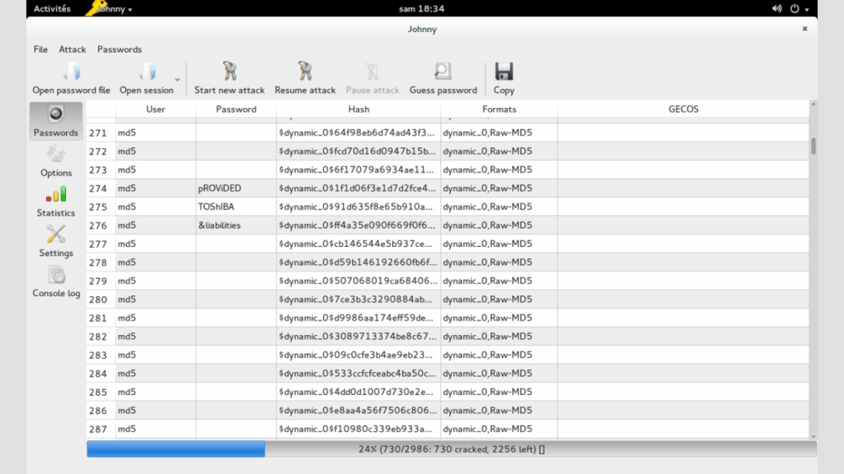Open the Guess password tool

(x=443, y=72)
